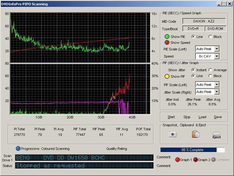Screen dimensions: 234x176
Task: Click the blue Progressive Coloured Scanning indicator
Action: coord(18,149)
